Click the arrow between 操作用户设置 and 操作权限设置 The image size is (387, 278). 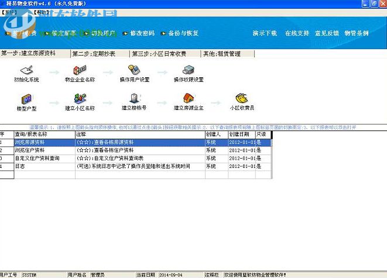pyautogui.click(x=162, y=72)
